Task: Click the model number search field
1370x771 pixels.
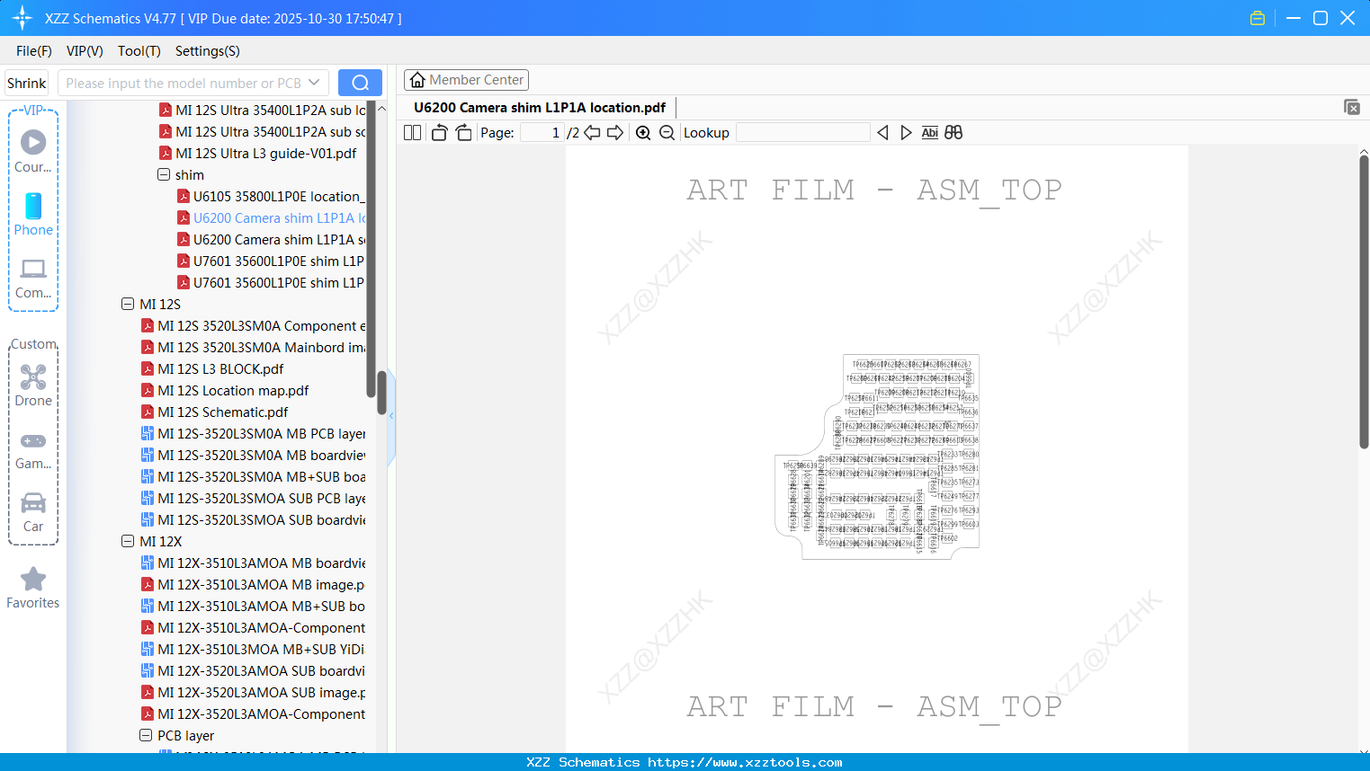Action: pyautogui.click(x=184, y=83)
